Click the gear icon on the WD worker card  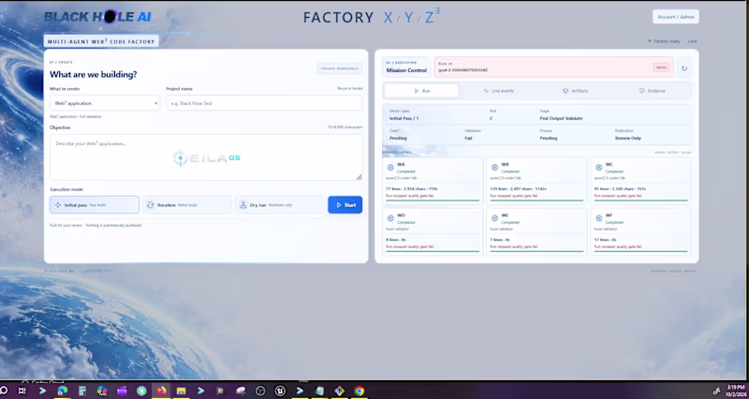point(390,218)
